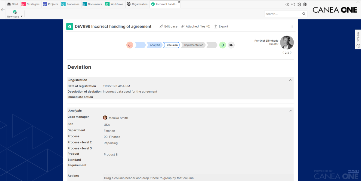Click the green forward-arrow workflow step button
The width and height of the screenshot is (361, 181).
(222, 45)
